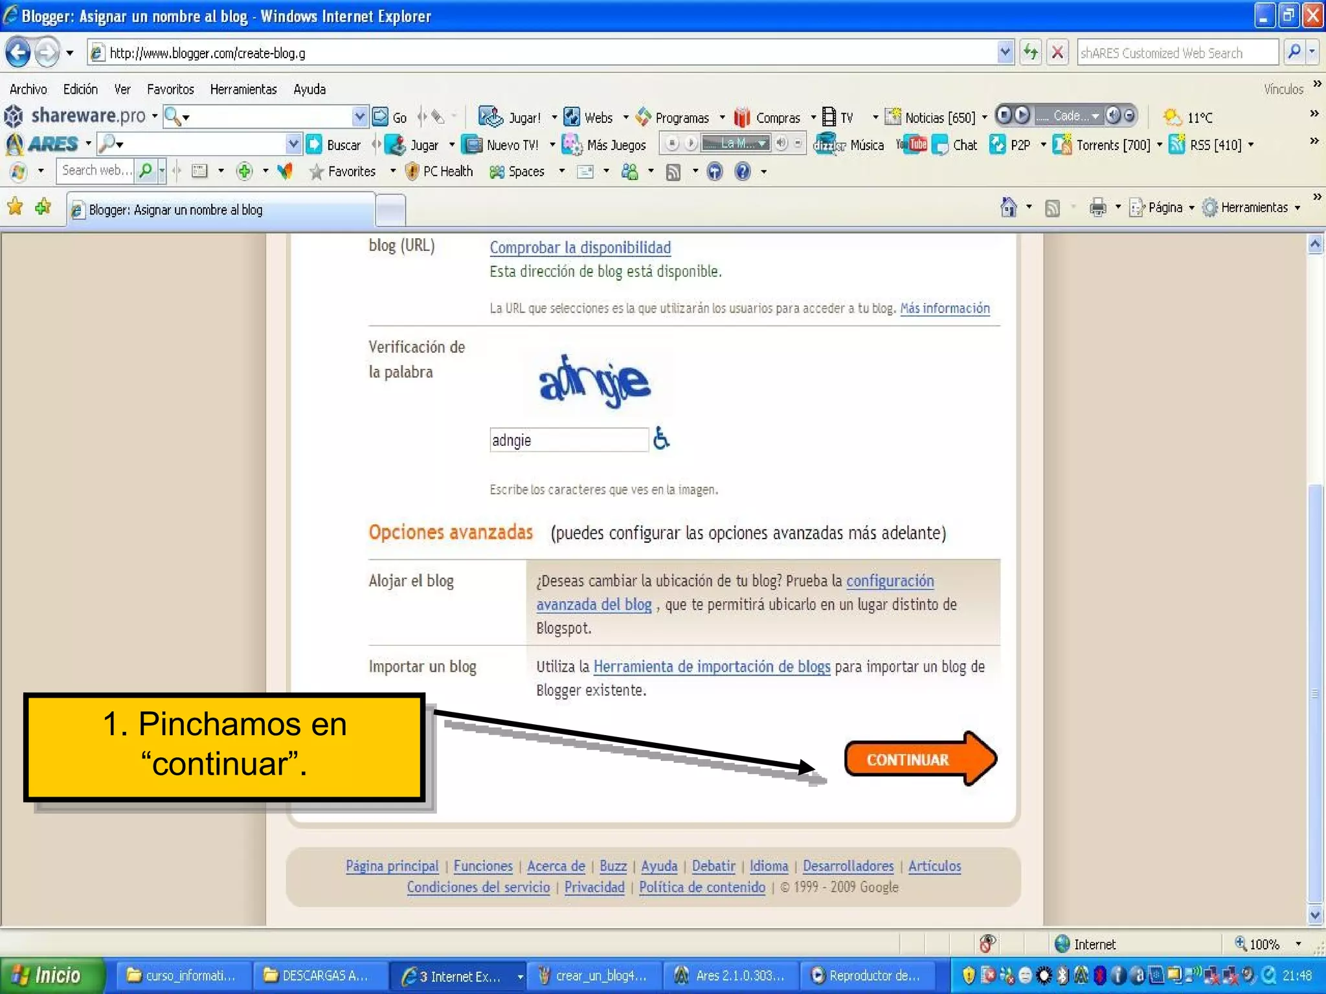1326x994 pixels.
Task: Click the orange CONTINUAR button
Action: (920, 759)
